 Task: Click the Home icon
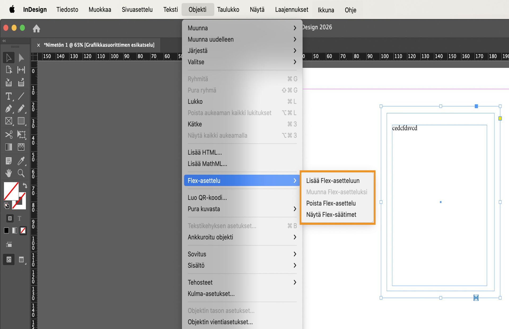click(x=36, y=28)
